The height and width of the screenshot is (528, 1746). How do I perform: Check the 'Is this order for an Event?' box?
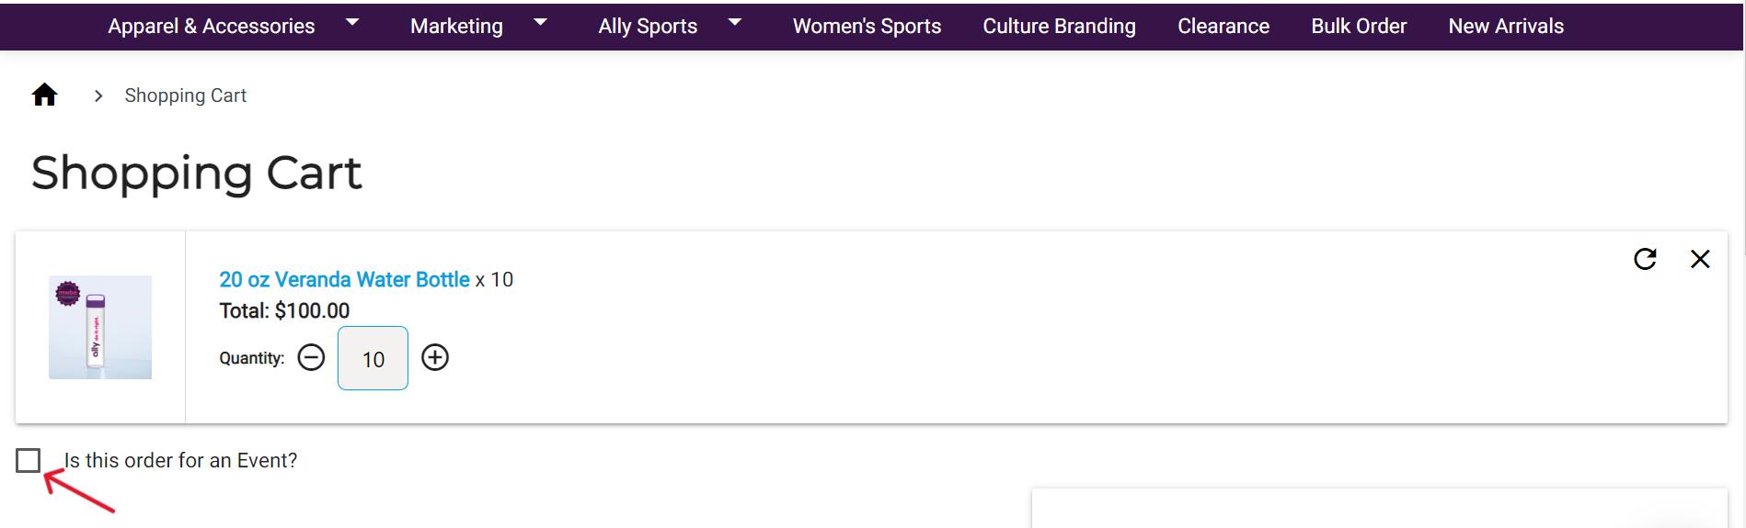point(29,460)
